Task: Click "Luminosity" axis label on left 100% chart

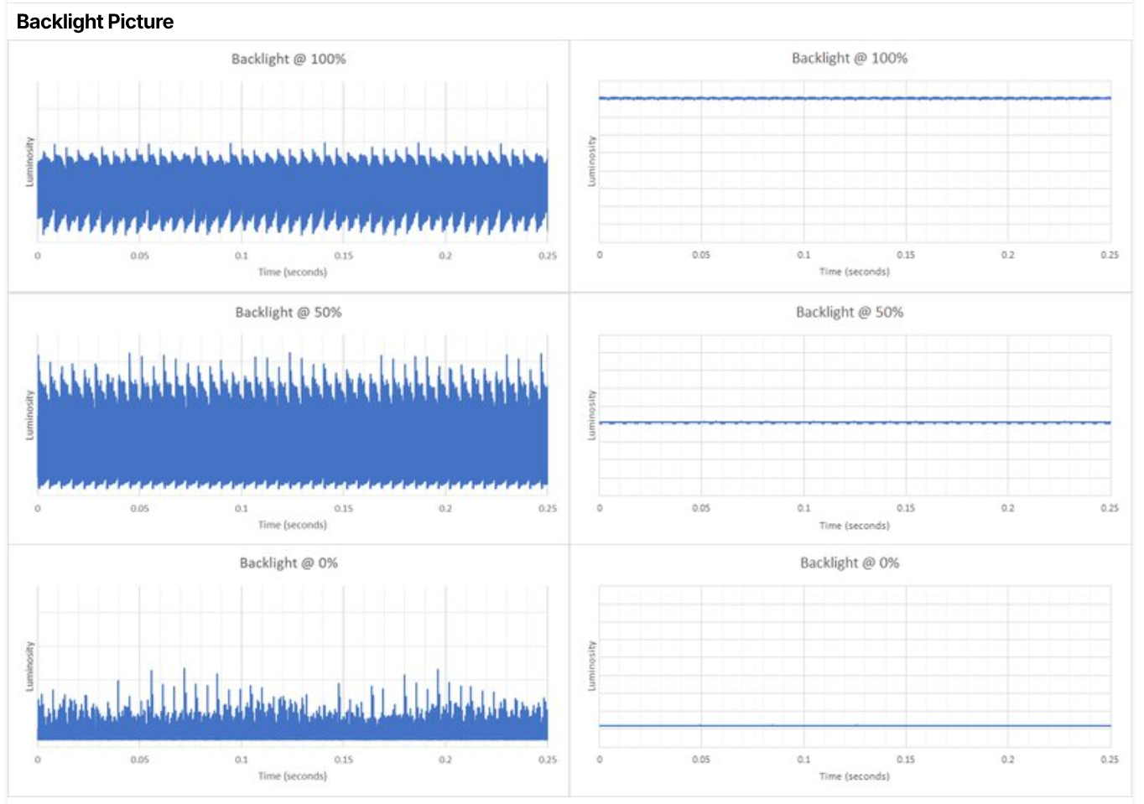Action: 30,162
